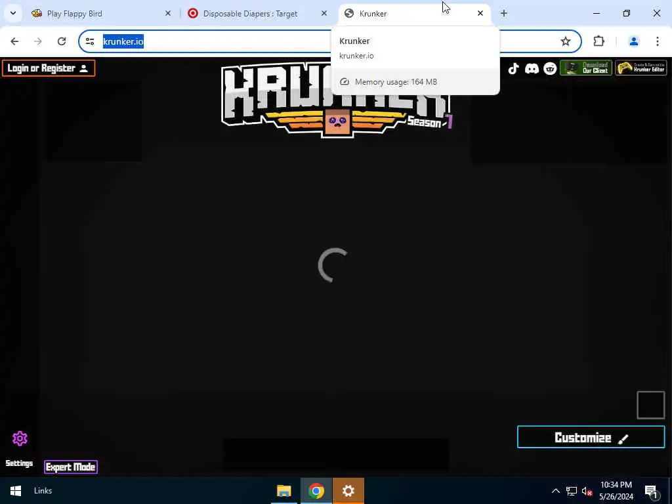
Task: Open Krunker TikTok link icon
Action: 513,68
